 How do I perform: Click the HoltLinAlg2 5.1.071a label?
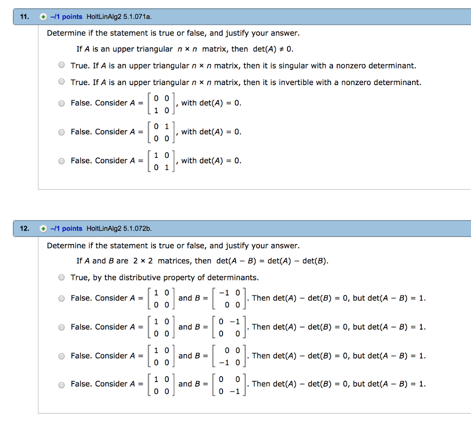click(116, 16)
